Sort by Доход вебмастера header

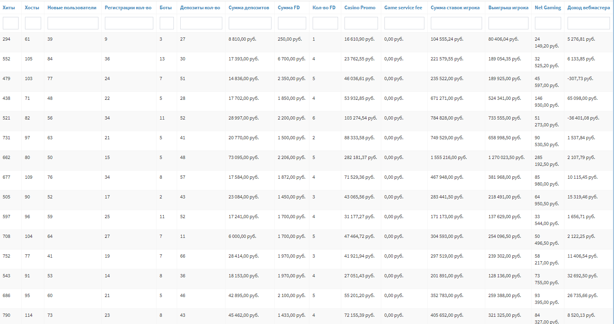(x=588, y=8)
